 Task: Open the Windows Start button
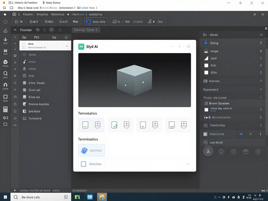click(5, 197)
